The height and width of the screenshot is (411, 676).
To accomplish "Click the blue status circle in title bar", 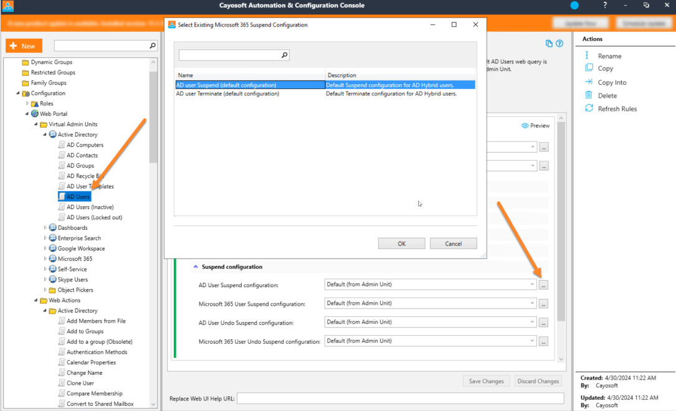I will tap(574, 5).
